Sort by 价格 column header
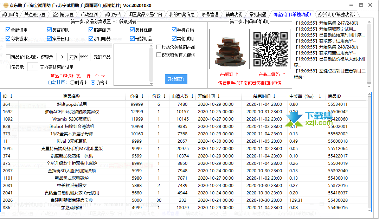379x219 pixels. point(137,96)
